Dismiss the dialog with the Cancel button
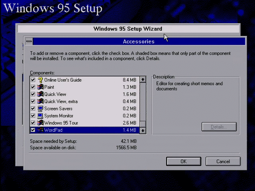This screenshot has width=255, height=191. click(223, 161)
